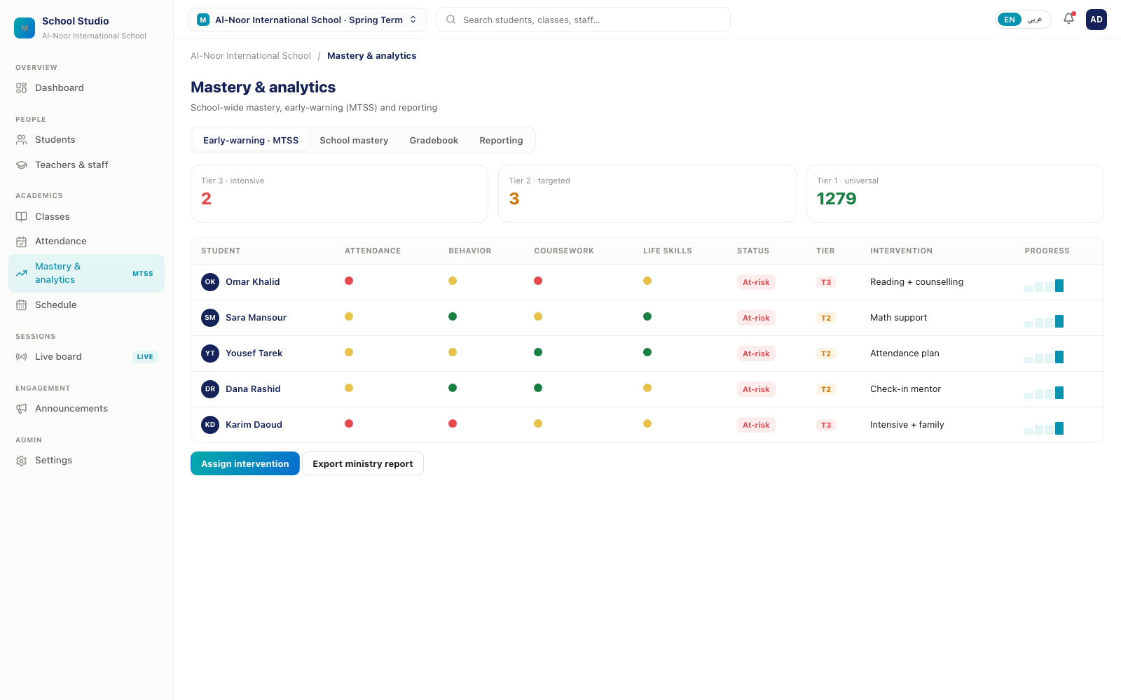Open the Classes book icon
This screenshot has height=700, width=1121.
(22, 217)
